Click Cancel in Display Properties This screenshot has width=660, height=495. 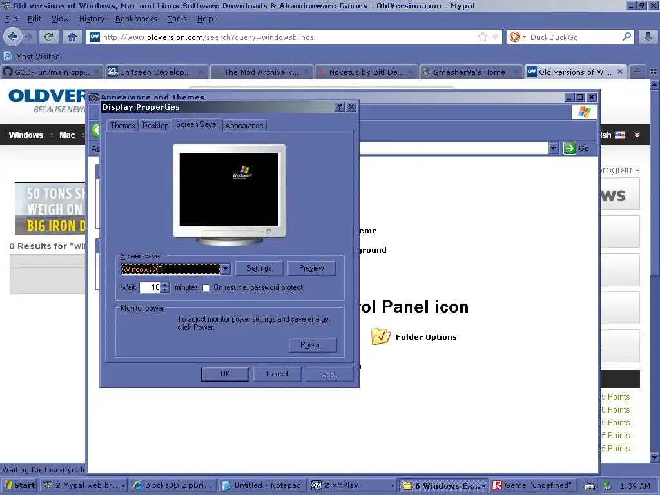tap(277, 374)
